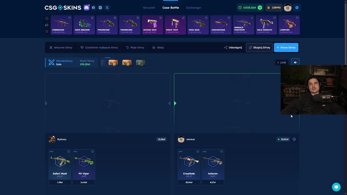Click the Nowa bitwa button
Viewport: 347px width, 195px height.
pos(286,47)
